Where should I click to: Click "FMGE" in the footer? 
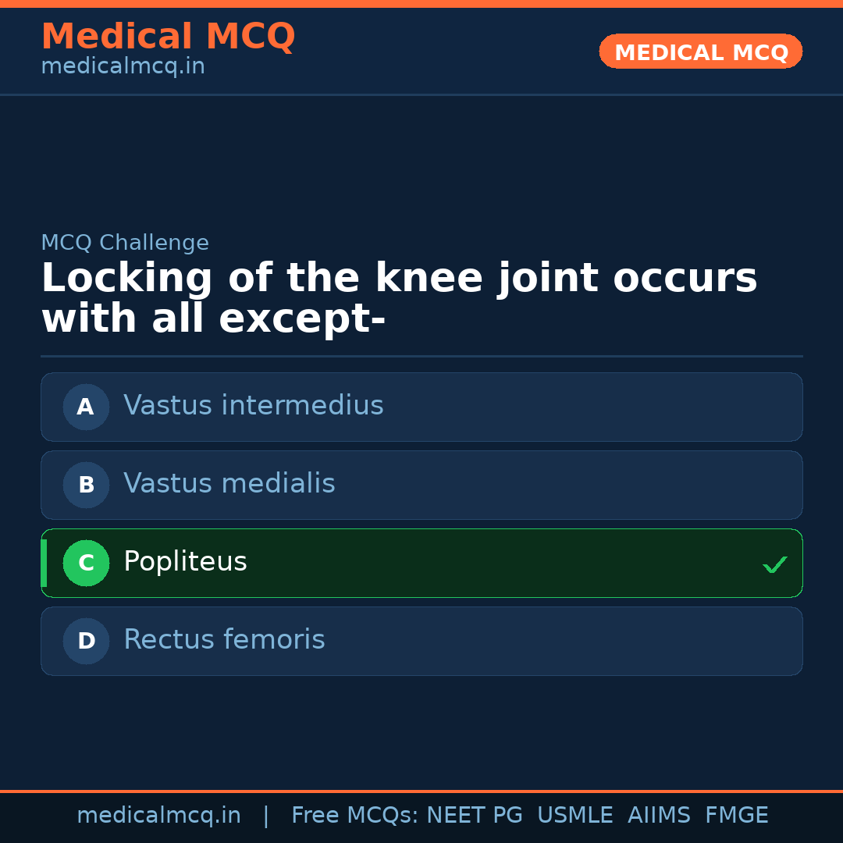[x=736, y=816]
